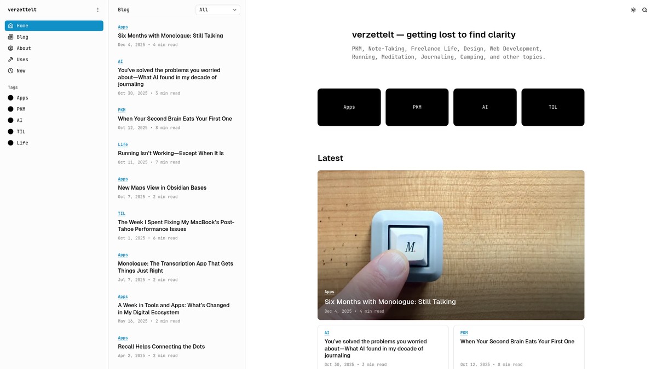This screenshot has height=369, width=657.
Task: Go to the About page label
Action: click(x=24, y=48)
